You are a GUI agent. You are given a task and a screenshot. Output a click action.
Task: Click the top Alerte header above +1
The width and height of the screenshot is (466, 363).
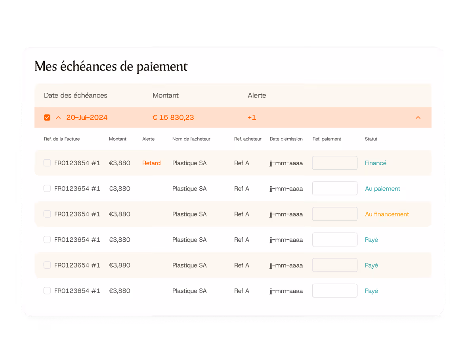[x=257, y=96]
